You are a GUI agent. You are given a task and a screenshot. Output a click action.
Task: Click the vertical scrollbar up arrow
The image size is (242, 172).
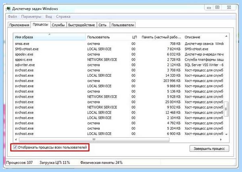[x=226, y=36]
